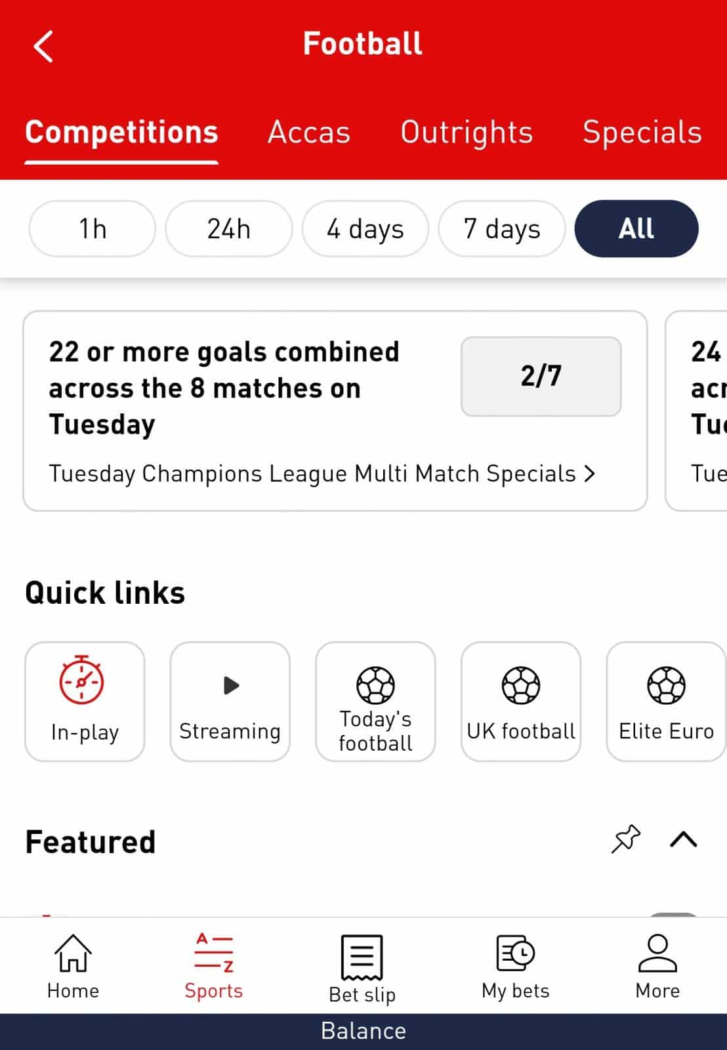
Task: Switch to the Accas tab
Action: pos(309,133)
